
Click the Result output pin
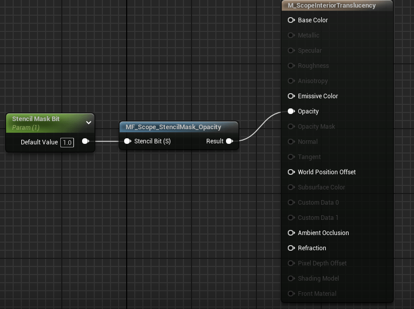pyautogui.click(x=229, y=141)
